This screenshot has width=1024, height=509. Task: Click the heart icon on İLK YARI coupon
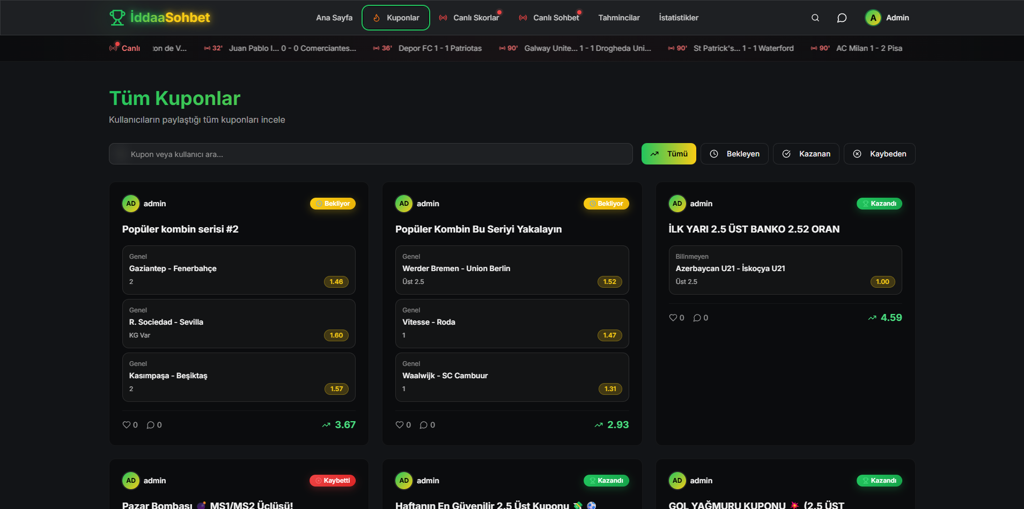673,318
